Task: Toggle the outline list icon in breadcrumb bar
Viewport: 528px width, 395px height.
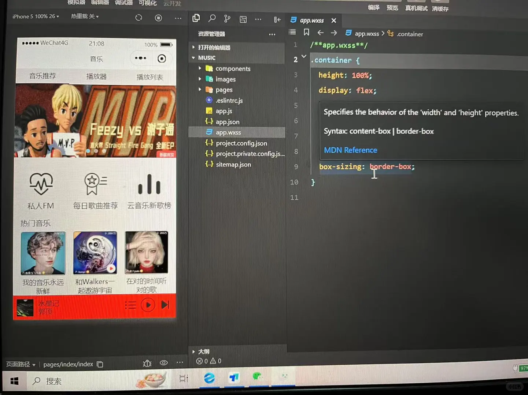Action: (292, 32)
